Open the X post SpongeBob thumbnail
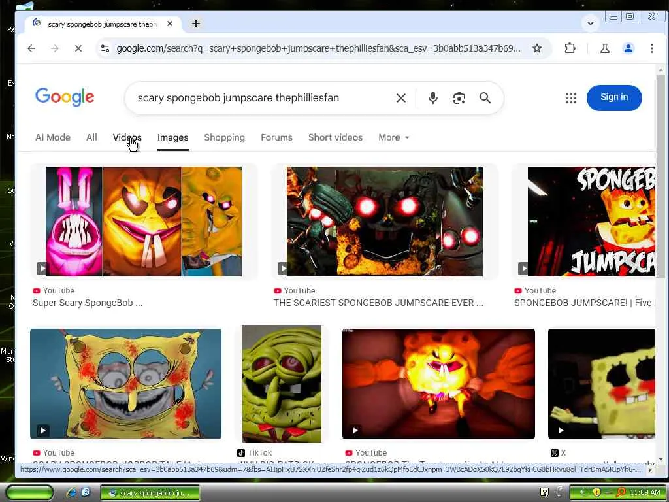 [602, 383]
